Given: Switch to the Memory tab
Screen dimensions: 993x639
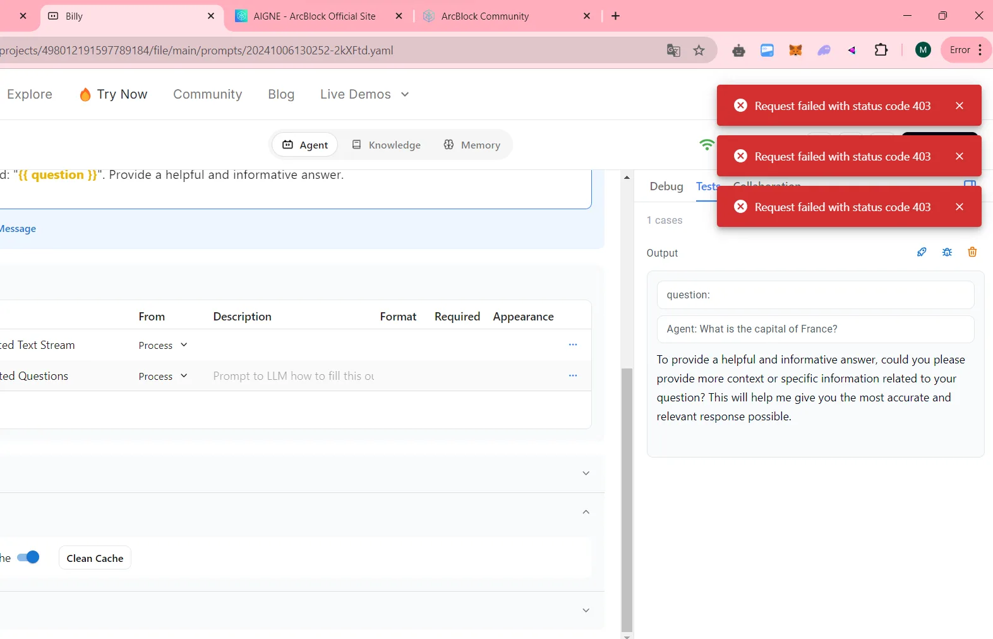Looking at the screenshot, I should coord(472,145).
